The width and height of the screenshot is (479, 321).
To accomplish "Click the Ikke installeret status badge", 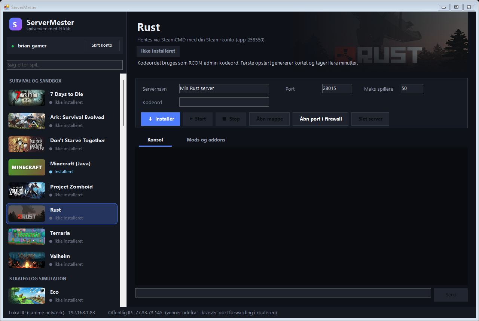I will (158, 51).
